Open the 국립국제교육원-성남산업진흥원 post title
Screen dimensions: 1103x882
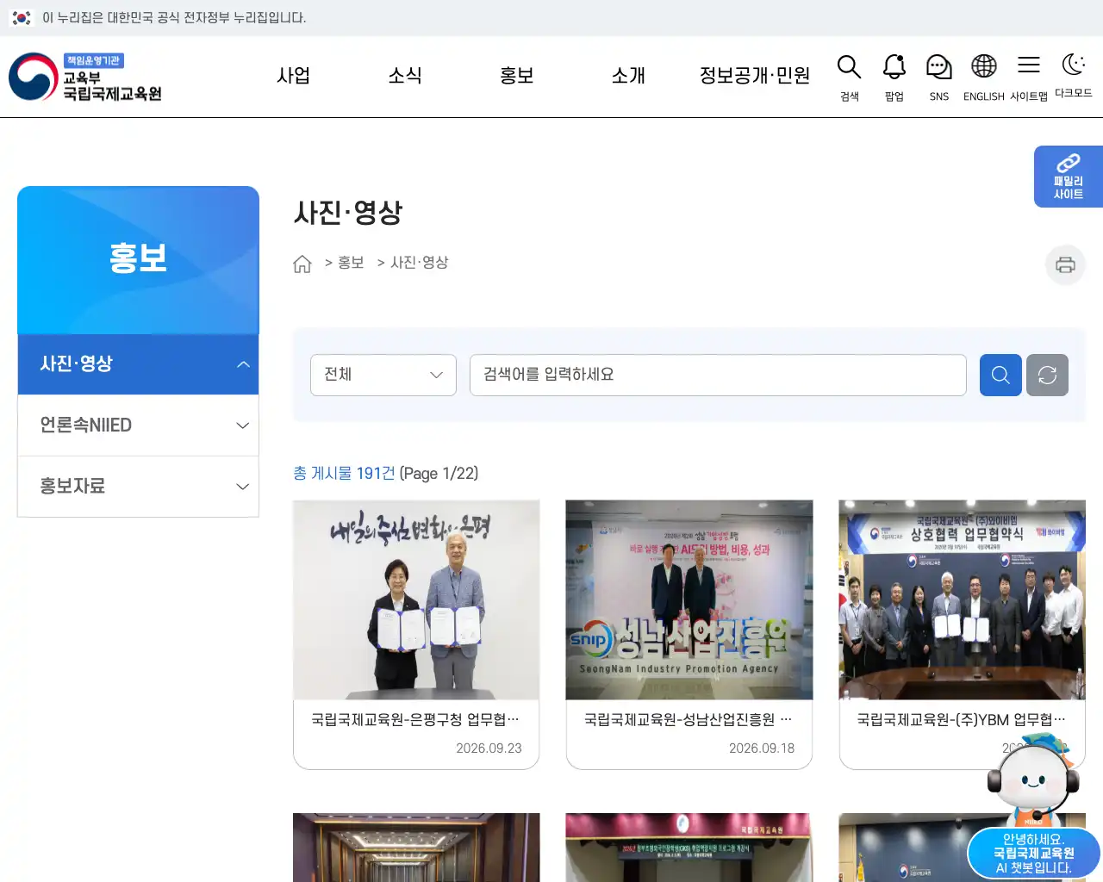click(x=688, y=719)
